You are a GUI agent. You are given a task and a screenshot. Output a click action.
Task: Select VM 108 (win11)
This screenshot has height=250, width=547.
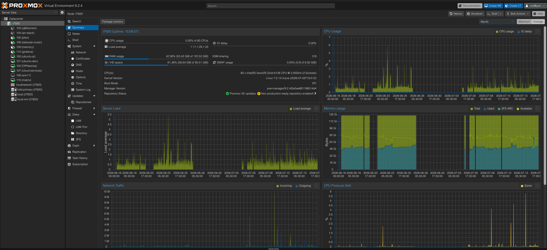pos(24,75)
